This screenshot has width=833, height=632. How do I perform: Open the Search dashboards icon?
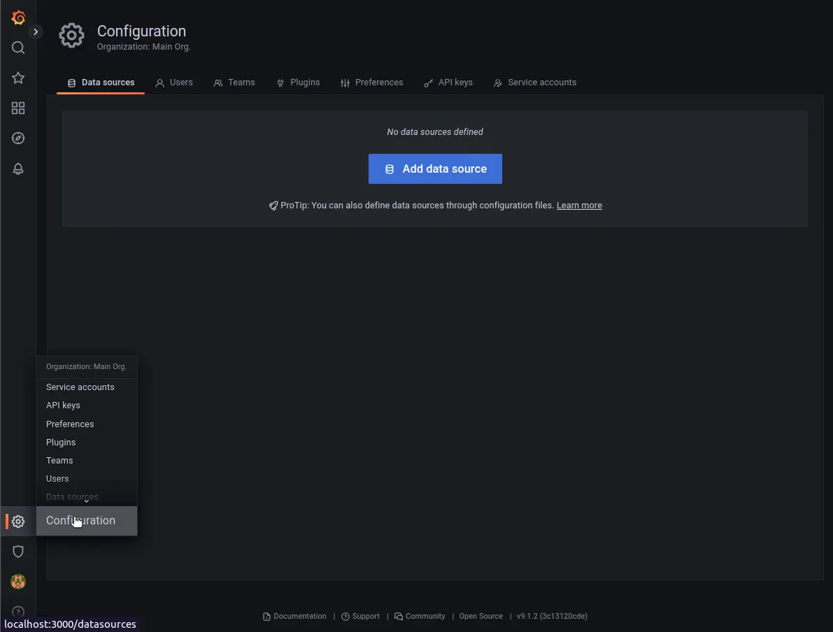click(17, 48)
